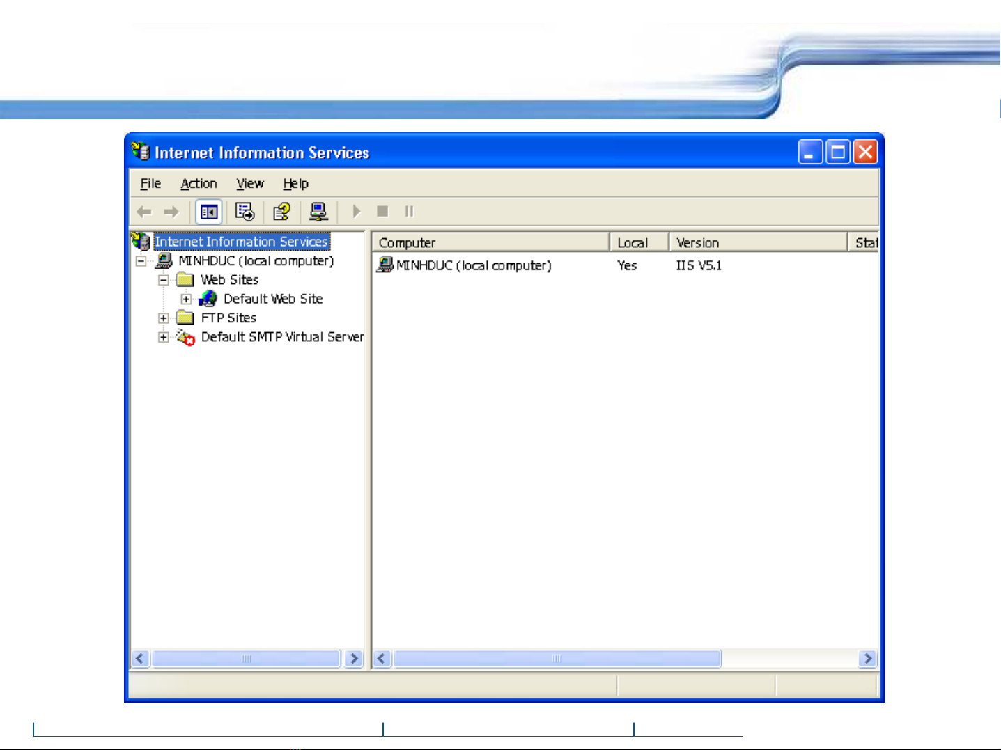
Task: Click the Back arrow toolbar icon
Action: point(144,212)
